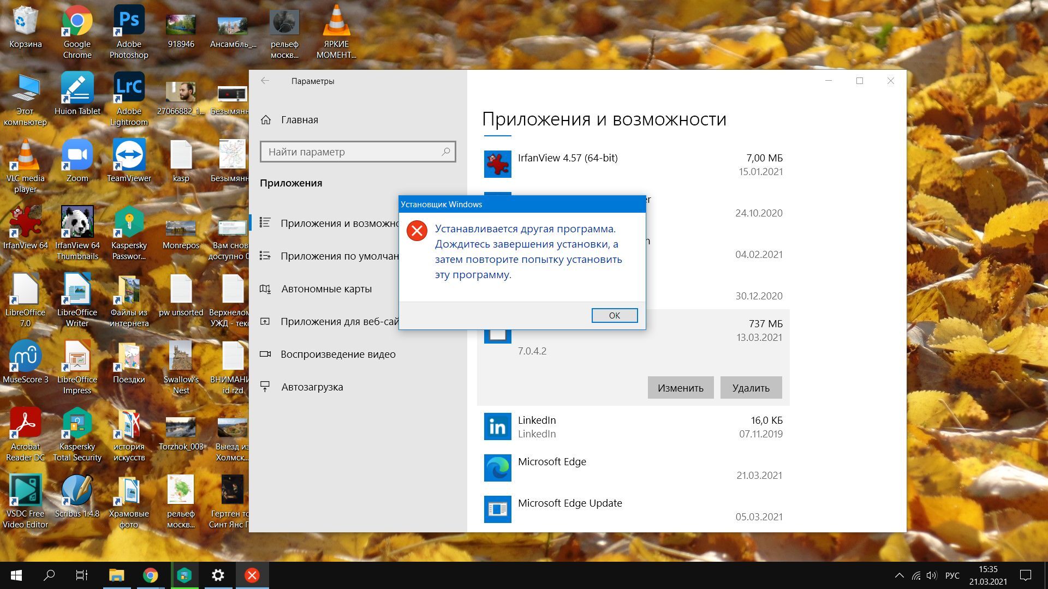
Task: Click the back arrow in Settings window
Action: pos(265,81)
